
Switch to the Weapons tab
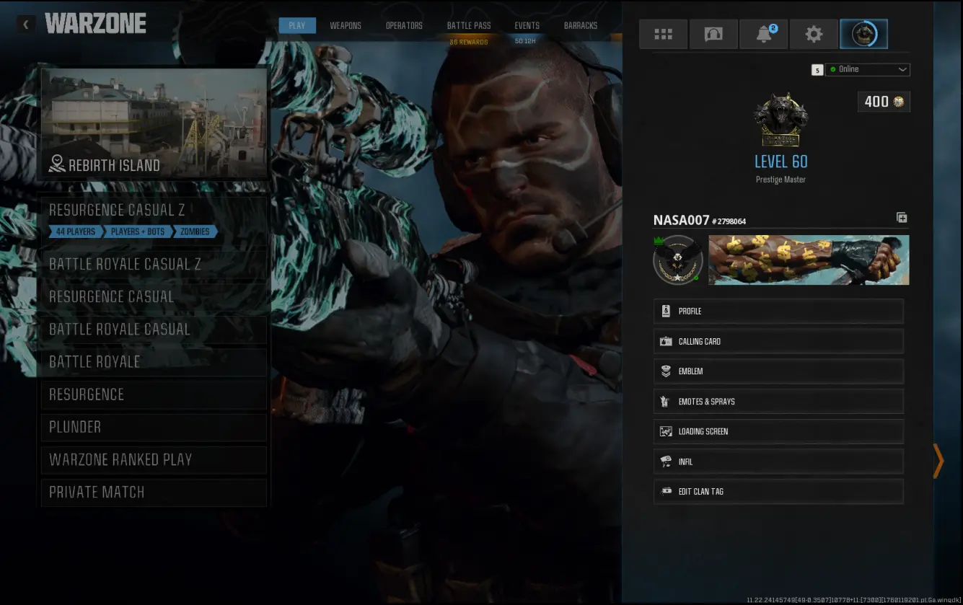[346, 25]
